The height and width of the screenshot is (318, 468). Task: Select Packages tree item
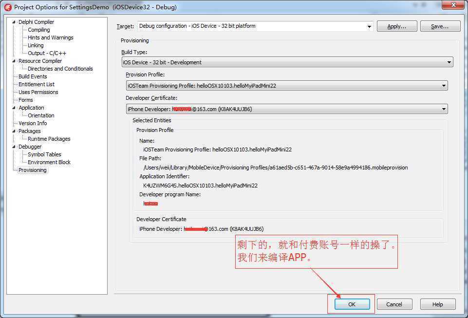click(29, 131)
